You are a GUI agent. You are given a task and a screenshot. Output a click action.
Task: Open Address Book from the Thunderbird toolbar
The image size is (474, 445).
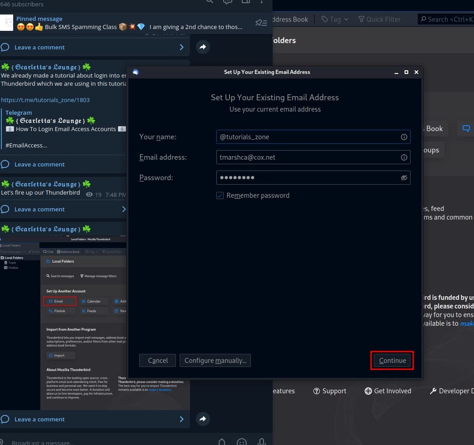(x=290, y=19)
